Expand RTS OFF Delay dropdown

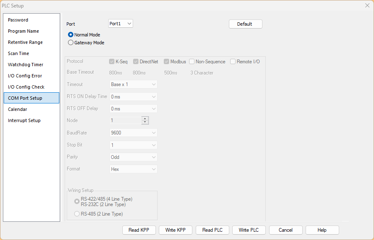point(134,109)
